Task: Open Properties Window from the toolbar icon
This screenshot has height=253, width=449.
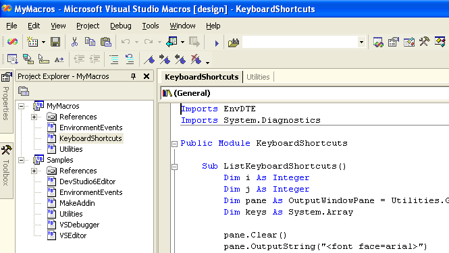Action: pos(394,42)
